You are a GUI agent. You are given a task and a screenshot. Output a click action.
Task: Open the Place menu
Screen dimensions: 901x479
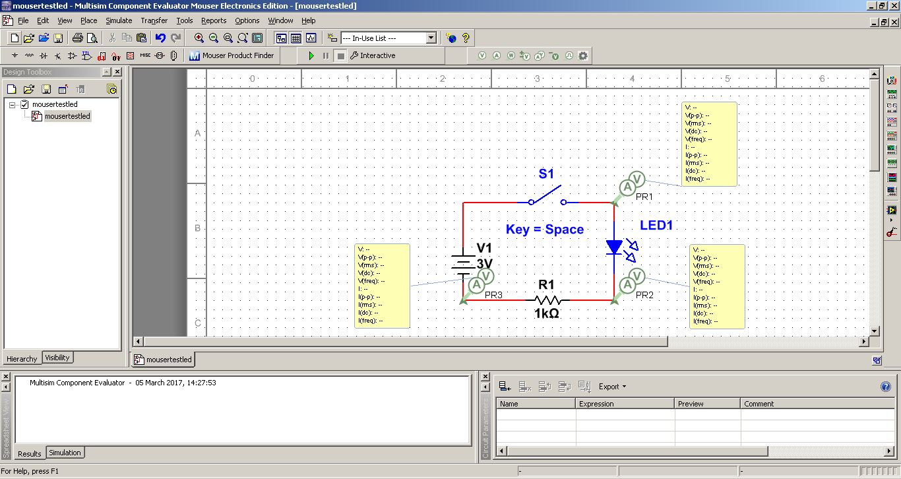tap(89, 20)
